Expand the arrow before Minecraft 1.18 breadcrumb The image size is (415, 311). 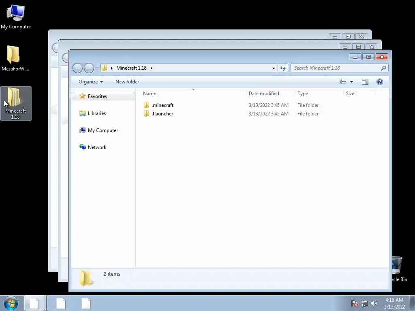tap(112, 68)
